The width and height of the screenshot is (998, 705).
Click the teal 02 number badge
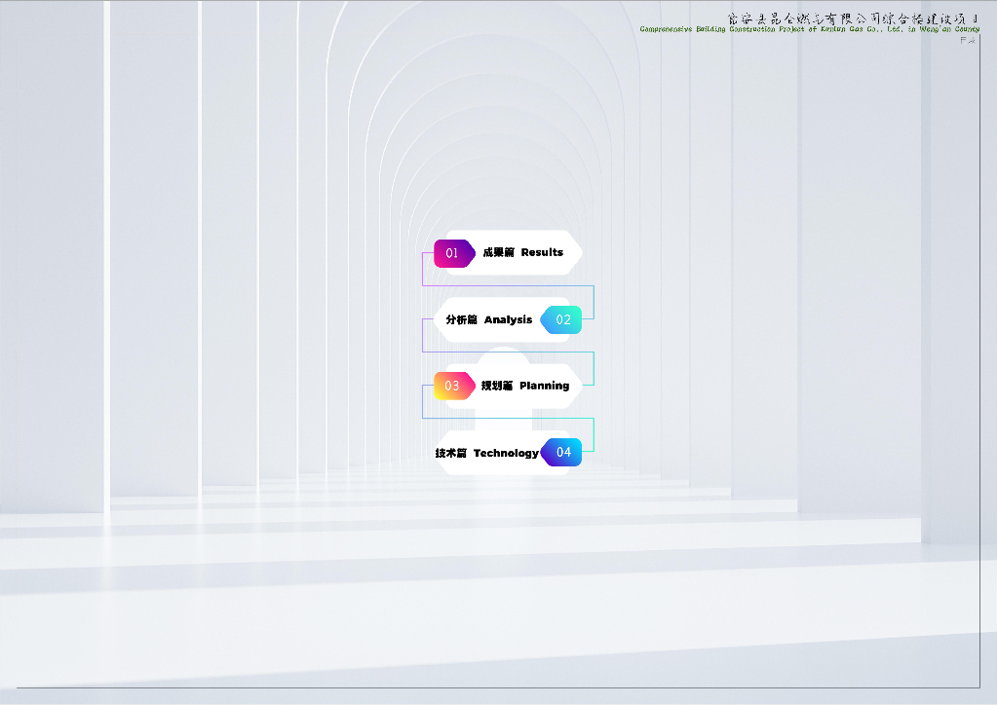pos(562,319)
